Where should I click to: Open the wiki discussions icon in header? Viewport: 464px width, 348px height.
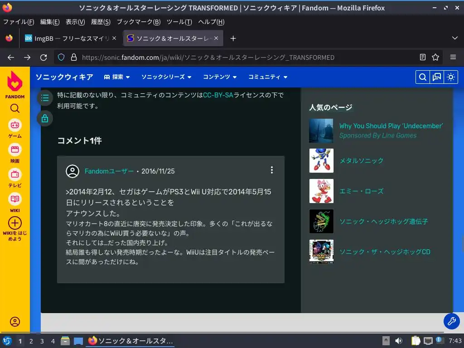[x=437, y=77]
